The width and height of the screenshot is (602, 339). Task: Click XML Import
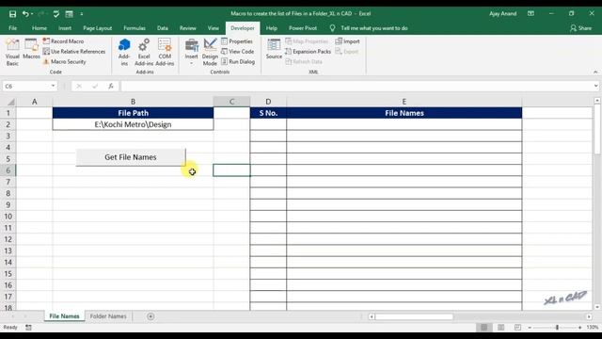tap(347, 41)
